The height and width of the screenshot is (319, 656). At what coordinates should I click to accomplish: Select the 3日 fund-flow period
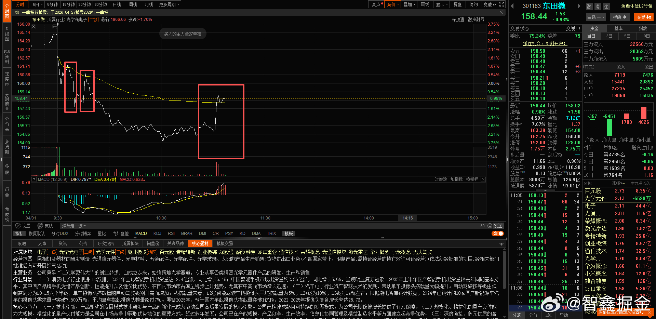click(609, 36)
